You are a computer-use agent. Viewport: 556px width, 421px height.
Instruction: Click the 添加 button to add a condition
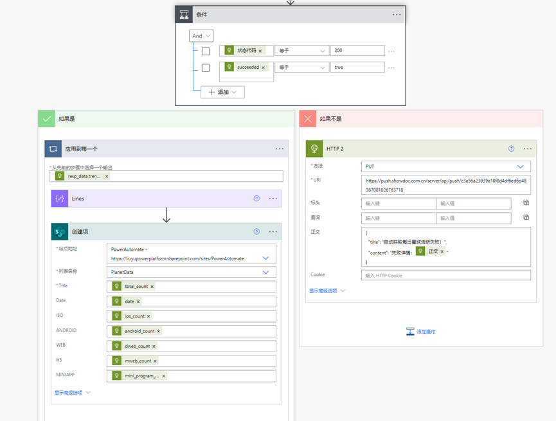223,92
